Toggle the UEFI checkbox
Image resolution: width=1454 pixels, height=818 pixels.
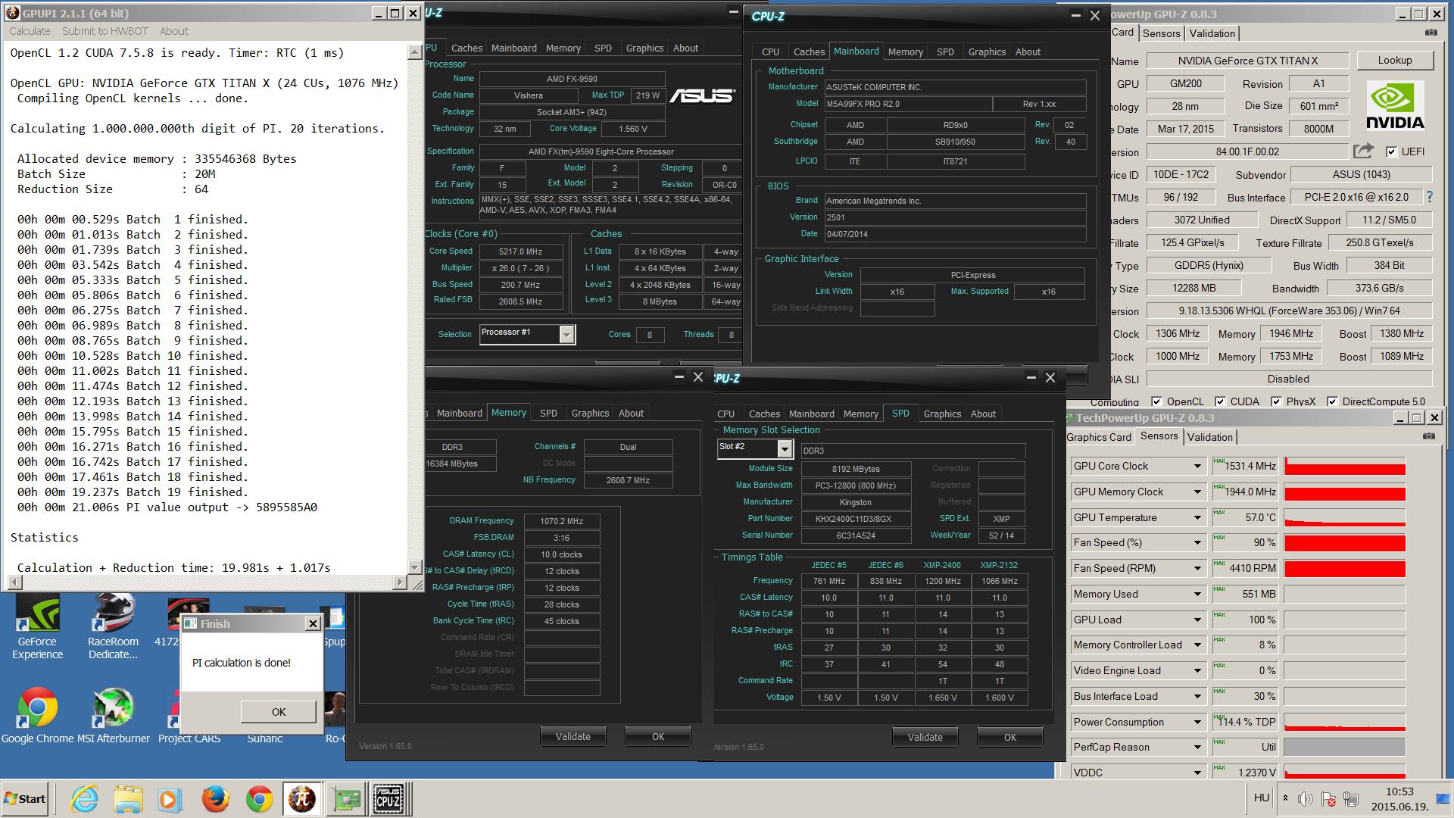1391,151
